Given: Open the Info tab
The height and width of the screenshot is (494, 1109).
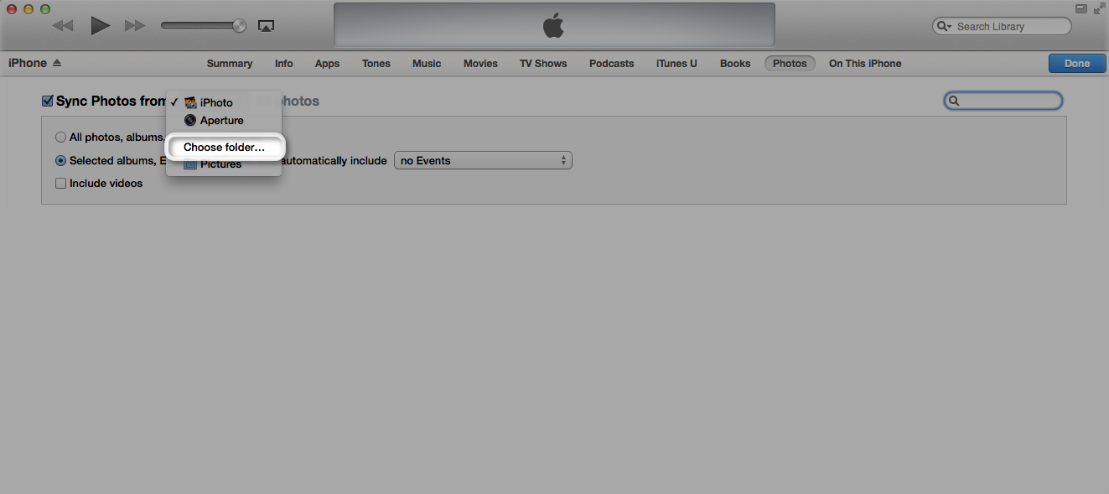Looking at the screenshot, I should pyautogui.click(x=284, y=64).
